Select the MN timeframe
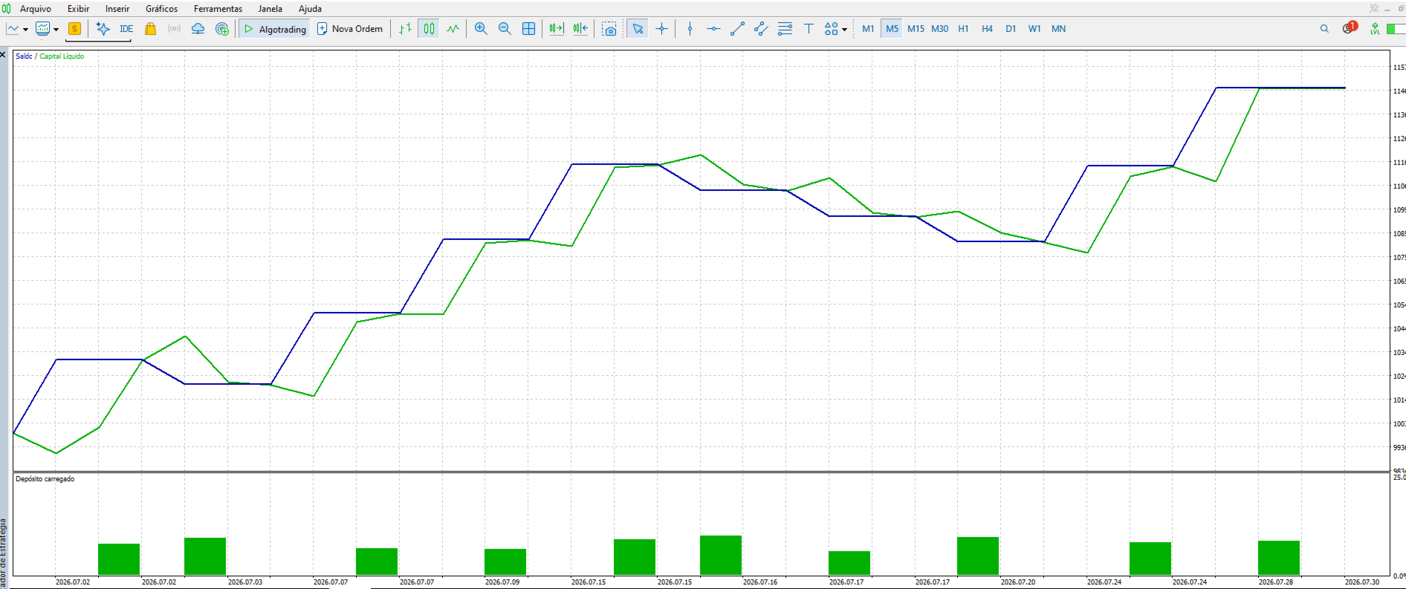This screenshot has height=589, width=1406. click(x=1058, y=29)
